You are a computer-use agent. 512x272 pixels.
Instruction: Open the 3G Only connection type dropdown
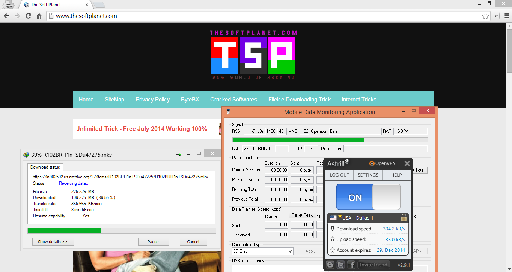coord(263,251)
